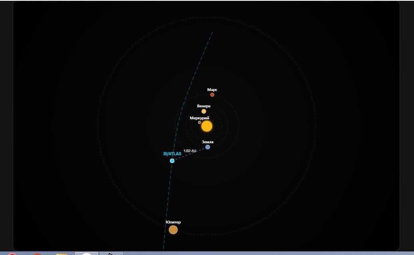Select the Mercury planet dot
The width and height of the screenshot is (414, 255).
(x=199, y=122)
